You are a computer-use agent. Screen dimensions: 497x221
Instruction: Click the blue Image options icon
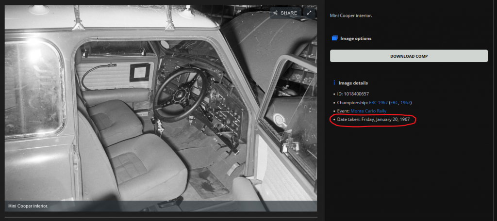coord(334,38)
